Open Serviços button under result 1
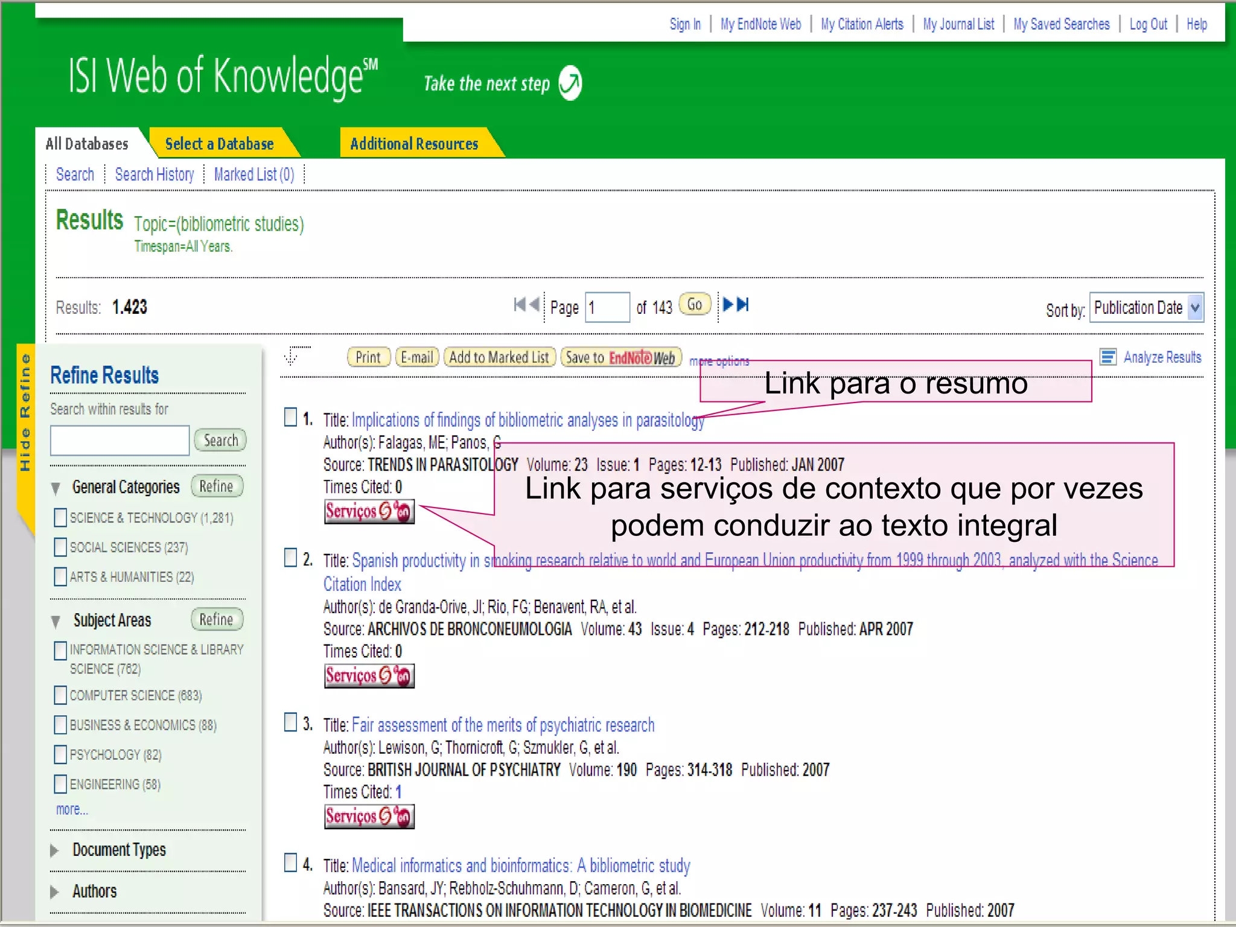1236x927 pixels. click(x=369, y=512)
